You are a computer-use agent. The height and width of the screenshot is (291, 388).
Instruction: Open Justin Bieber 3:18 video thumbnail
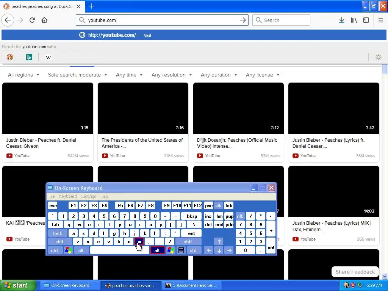(x=48, y=108)
